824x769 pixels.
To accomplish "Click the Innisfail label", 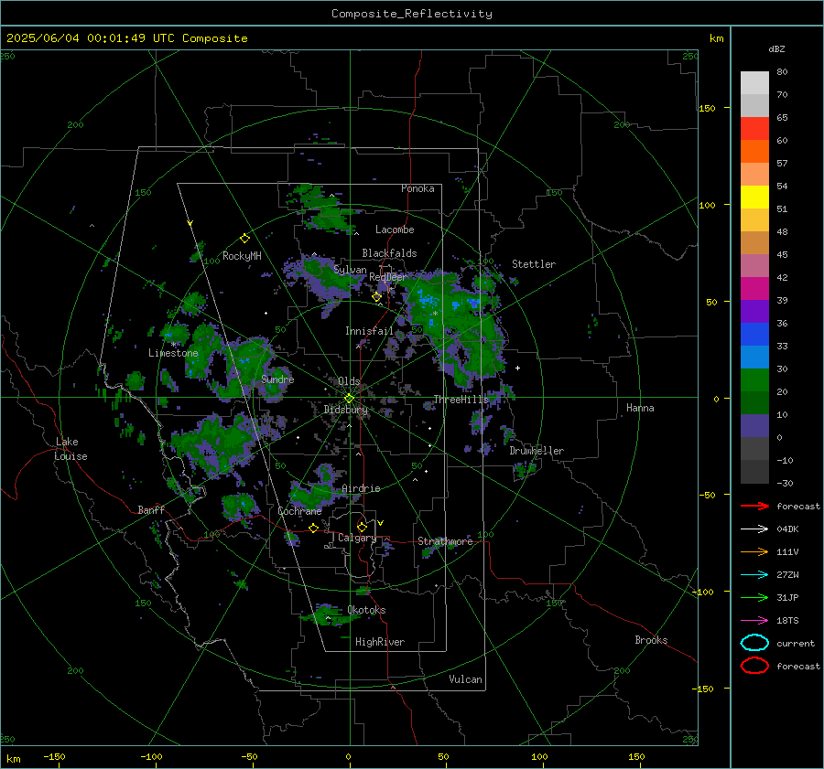I will pos(370,331).
